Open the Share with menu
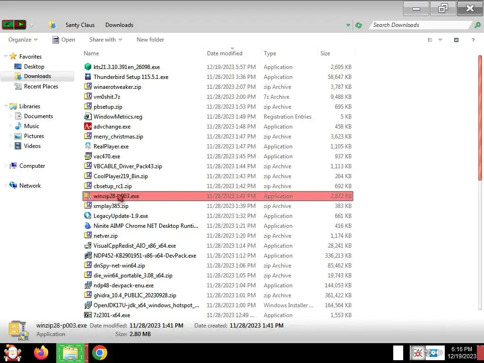484x363 pixels. 105,40
